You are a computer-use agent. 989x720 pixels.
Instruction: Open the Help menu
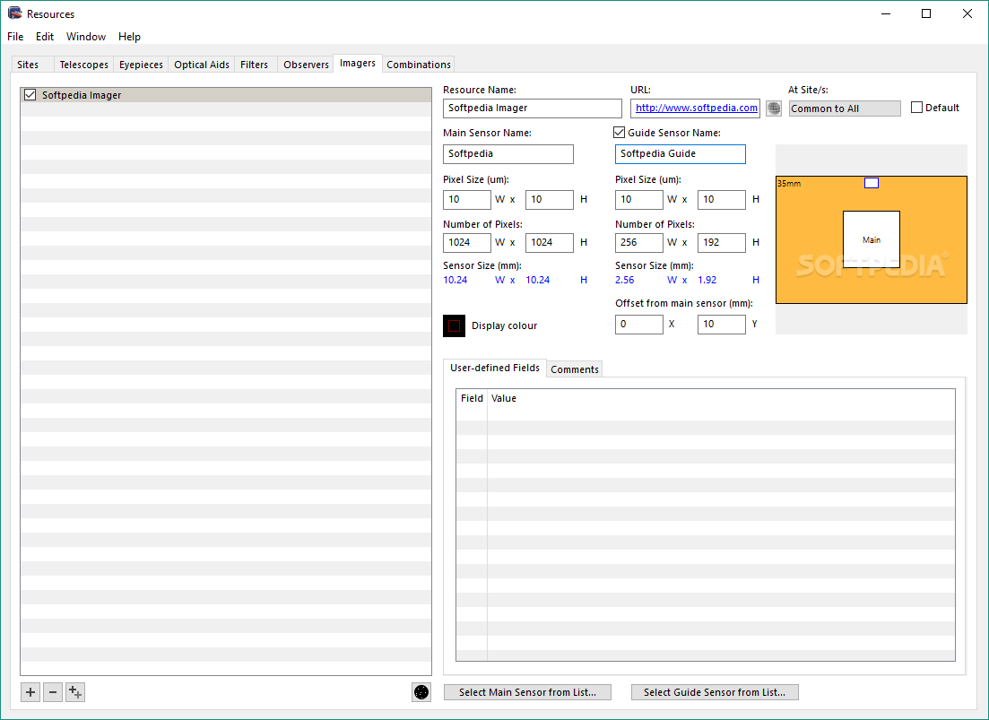129,37
